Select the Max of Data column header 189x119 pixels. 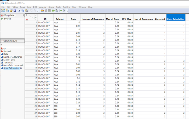[113, 17]
